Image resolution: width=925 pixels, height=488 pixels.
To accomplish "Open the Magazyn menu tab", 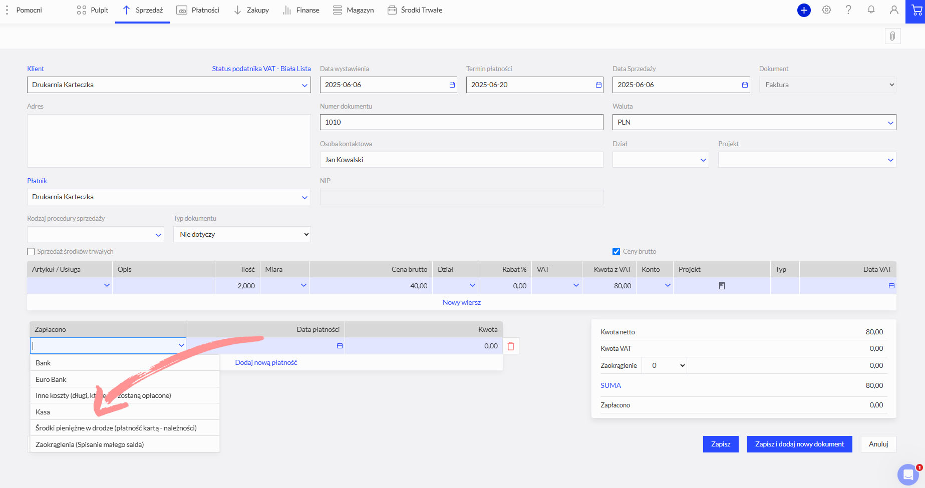I will (x=353, y=10).
